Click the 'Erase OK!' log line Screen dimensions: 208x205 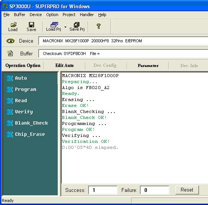75,105
